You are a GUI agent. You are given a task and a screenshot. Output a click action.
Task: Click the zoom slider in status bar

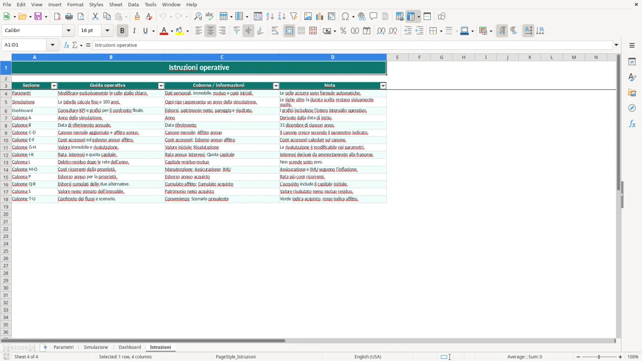click(x=599, y=357)
